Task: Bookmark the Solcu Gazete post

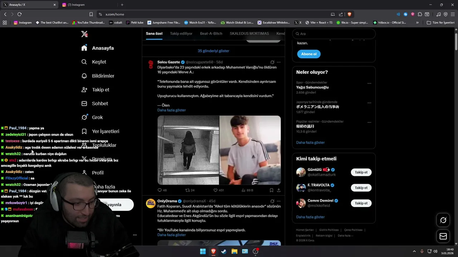Action: pos(272,190)
